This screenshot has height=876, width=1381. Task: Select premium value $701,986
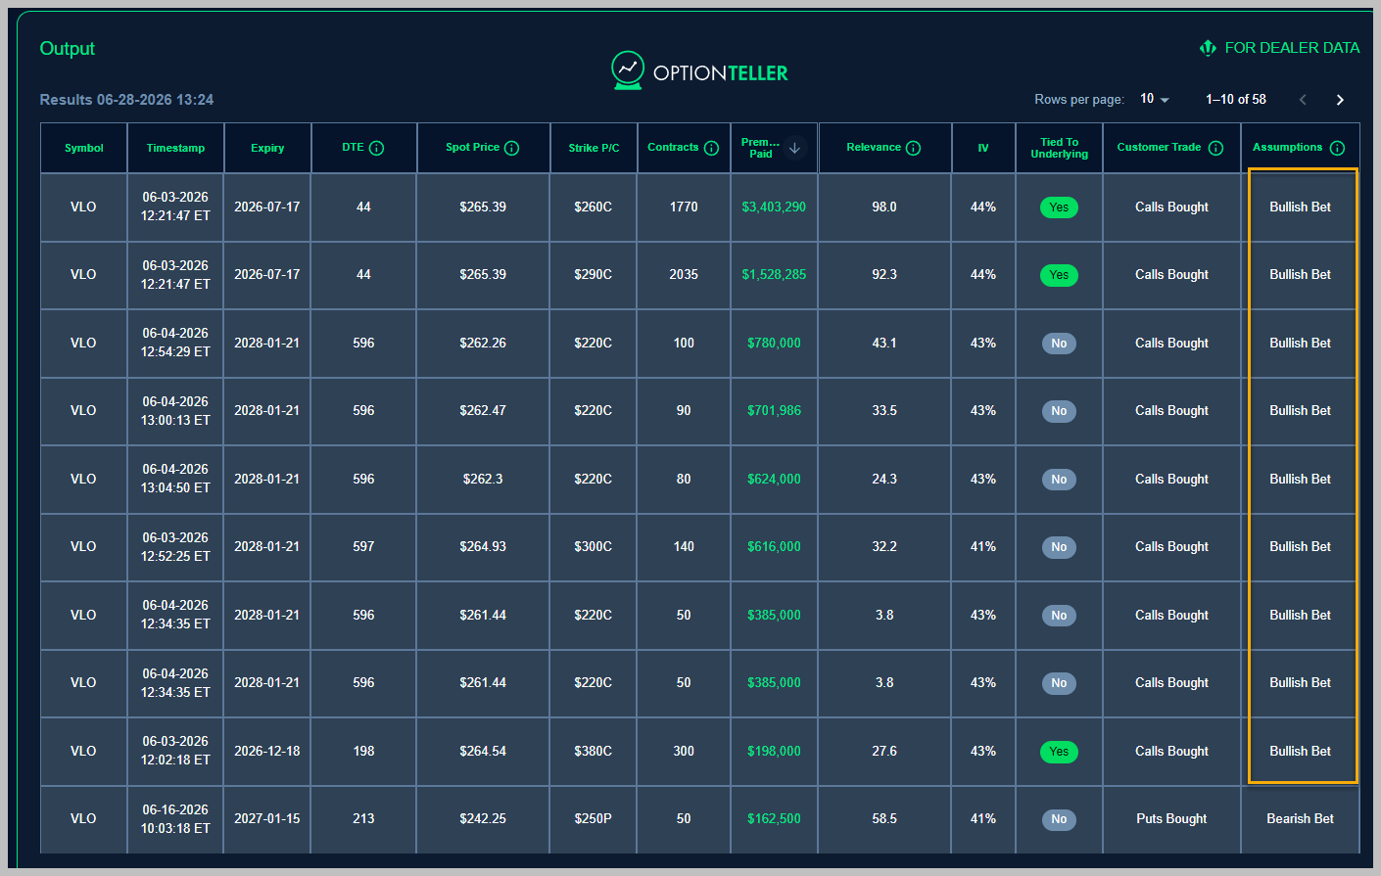click(x=774, y=410)
